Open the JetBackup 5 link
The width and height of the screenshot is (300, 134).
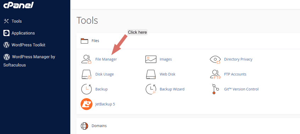pos(105,104)
